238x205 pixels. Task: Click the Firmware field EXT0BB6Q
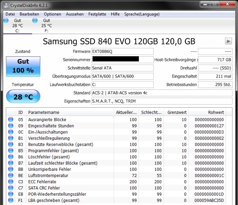coord(123,51)
